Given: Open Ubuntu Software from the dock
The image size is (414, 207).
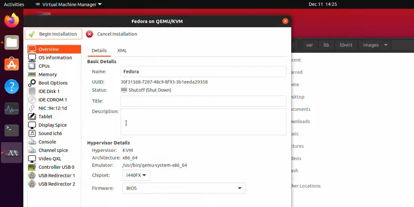Looking at the screenshot, I should (12, 65).
